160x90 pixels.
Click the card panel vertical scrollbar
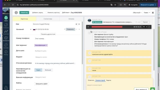tap(82, 43)
